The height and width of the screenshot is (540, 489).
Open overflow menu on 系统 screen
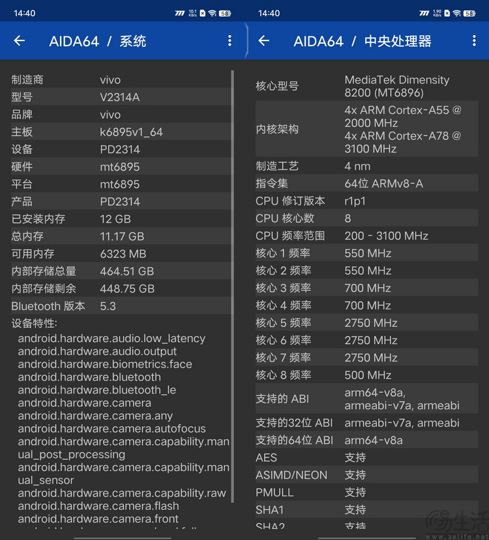click(230, 40)
